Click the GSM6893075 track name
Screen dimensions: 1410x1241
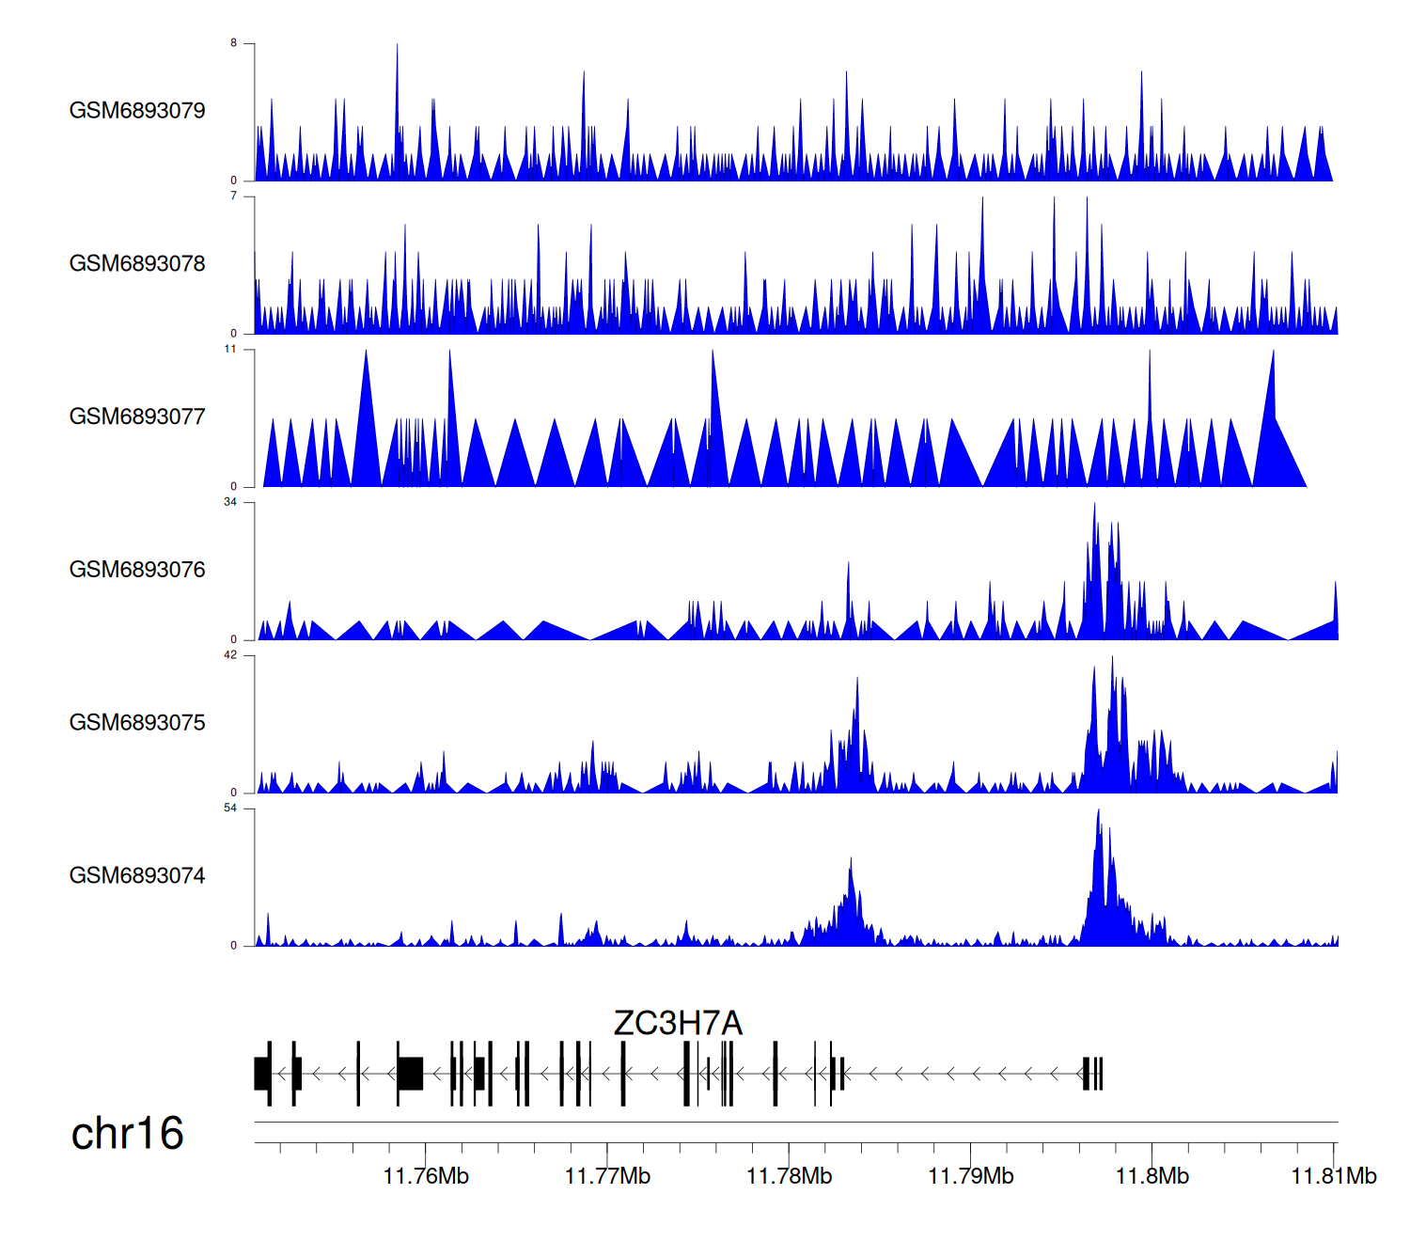tap(137, 723)
